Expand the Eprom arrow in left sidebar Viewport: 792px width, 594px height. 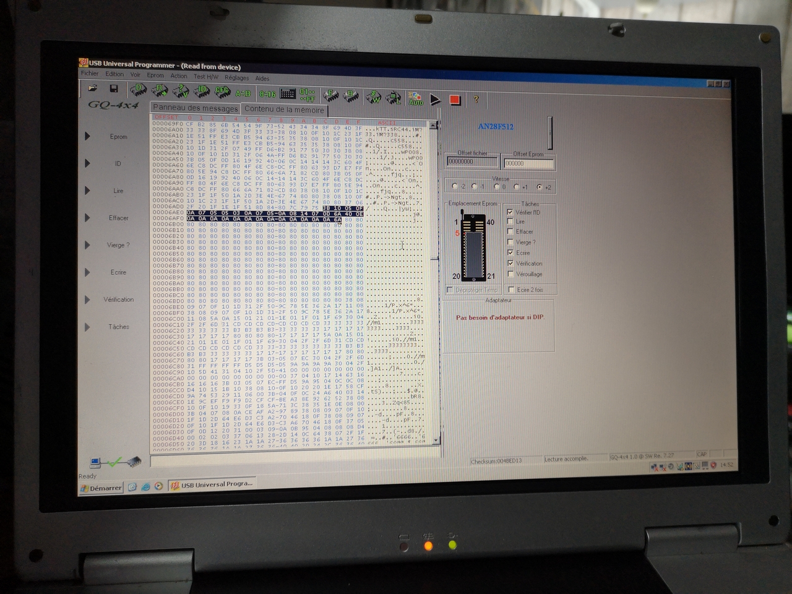point(87,136)
